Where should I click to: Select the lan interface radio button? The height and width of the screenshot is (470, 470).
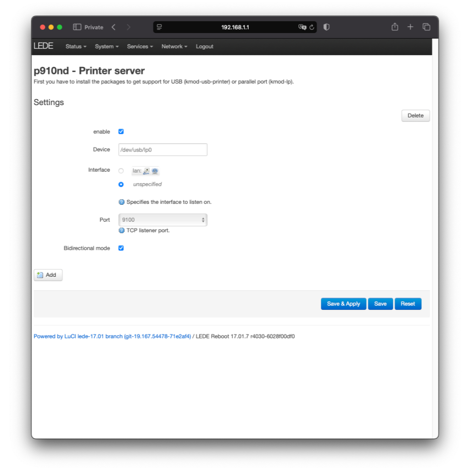121,171
